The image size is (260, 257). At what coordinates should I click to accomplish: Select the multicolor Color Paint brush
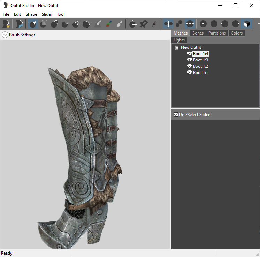point(109,24)
